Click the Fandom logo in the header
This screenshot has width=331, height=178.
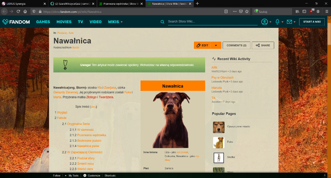tap(16, 22)
